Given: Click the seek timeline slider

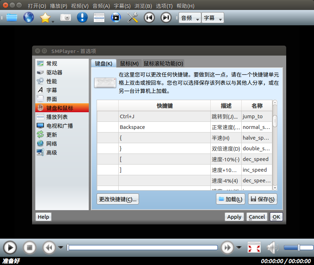Looking at the screenshot, I should pos(142,248).
